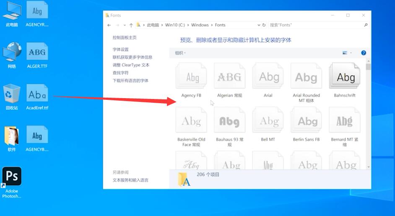Open 组织 organize dropdown menu
Image resolution: width=395 pixels, height=216 pixels.
click(x=180, y=53)
